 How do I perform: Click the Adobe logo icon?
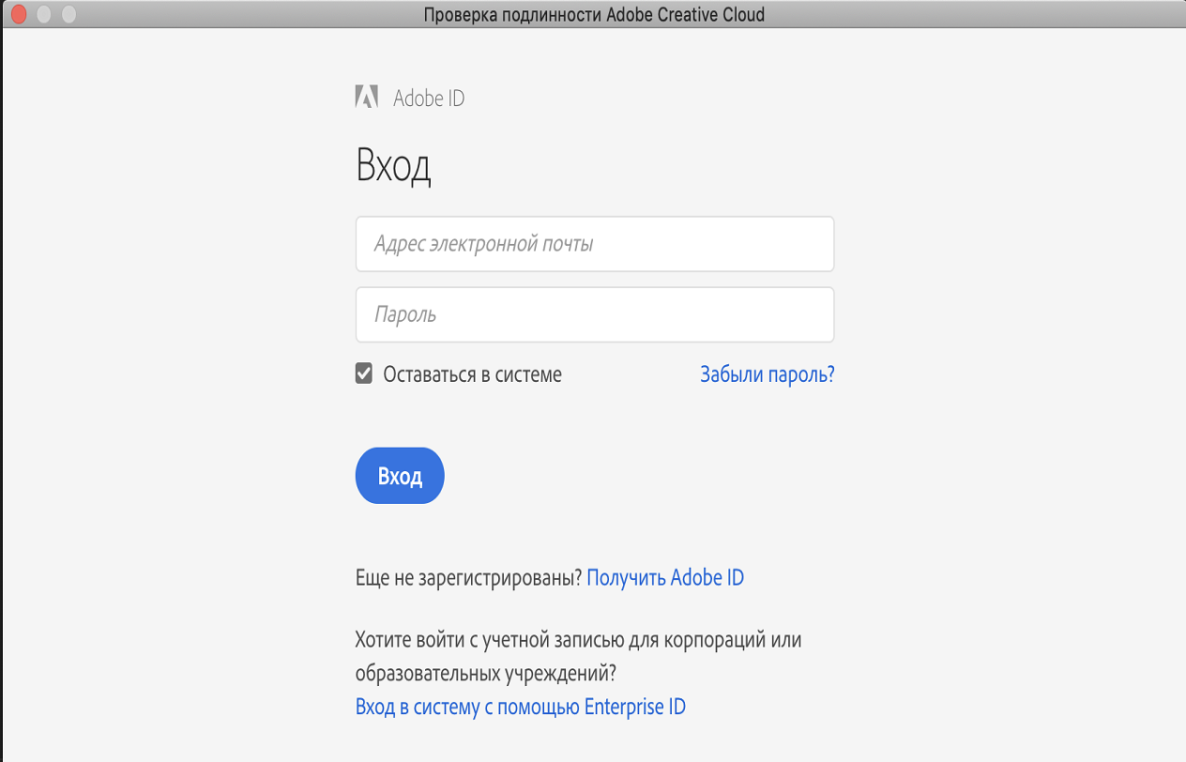click(366, 97)
